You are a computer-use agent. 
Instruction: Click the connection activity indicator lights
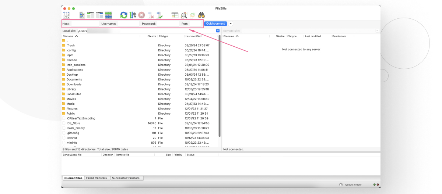[x=376, y=184]
